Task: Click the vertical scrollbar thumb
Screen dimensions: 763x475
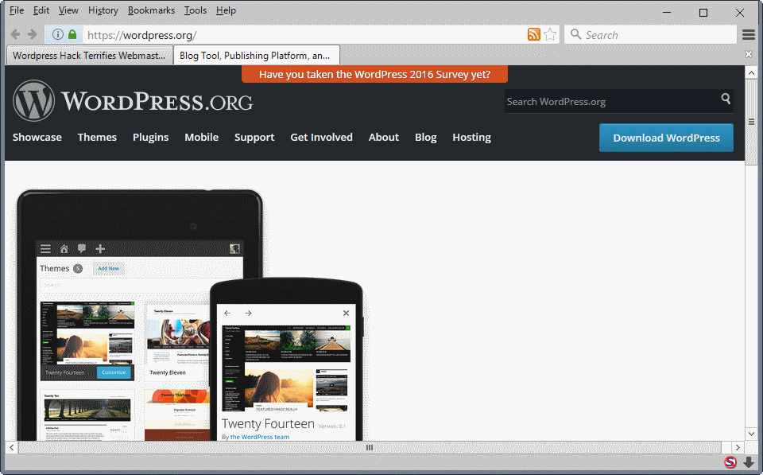Action: [751, 122]
